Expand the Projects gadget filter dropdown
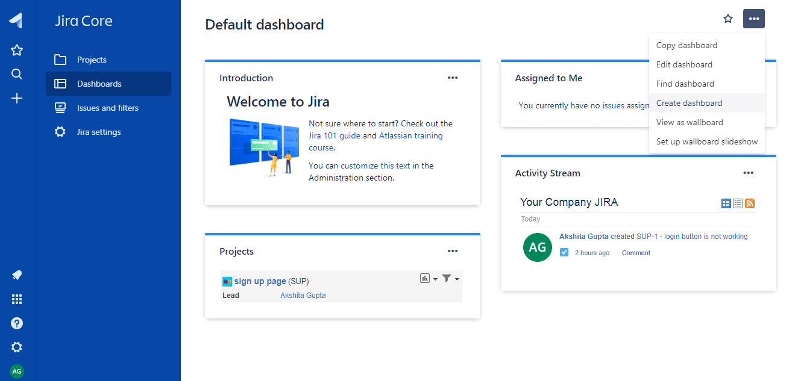798x381 pixels. 450,278
